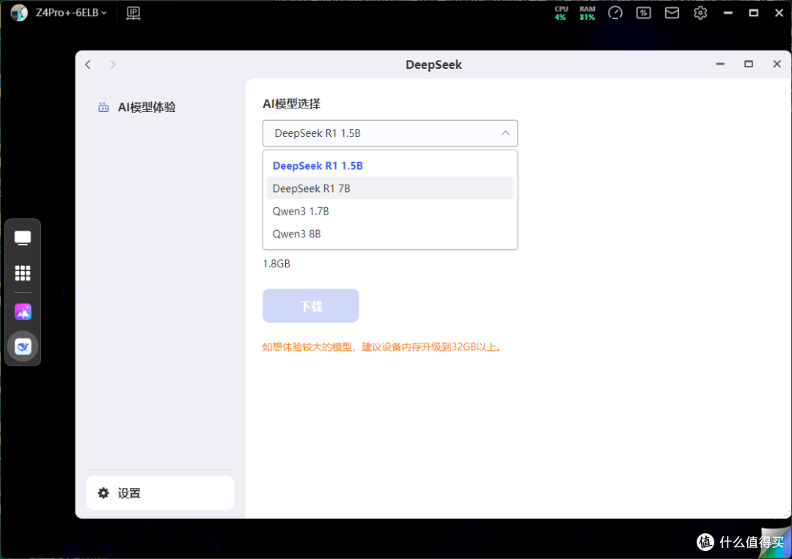Image resolution: width=792 pixels, height=559 pixels.
Task: Maximize the DeepSeek window
Action: point(749,64)
